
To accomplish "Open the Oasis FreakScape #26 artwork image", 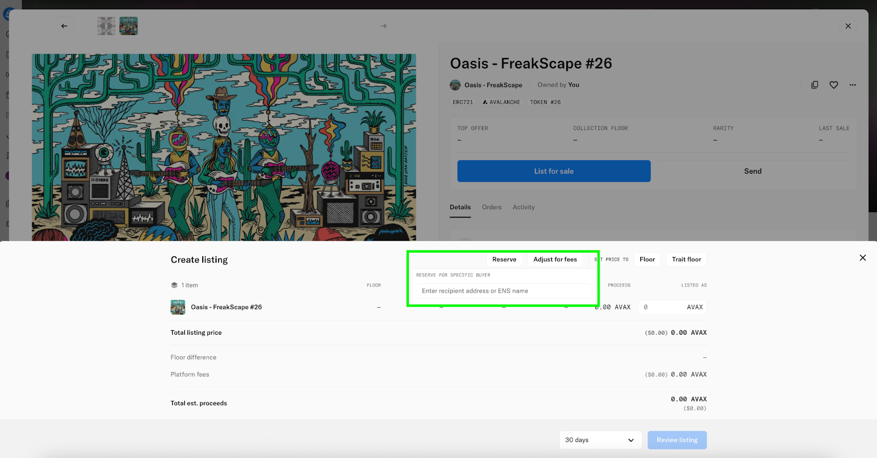I will pyautogui.click(x=224, y=147).
